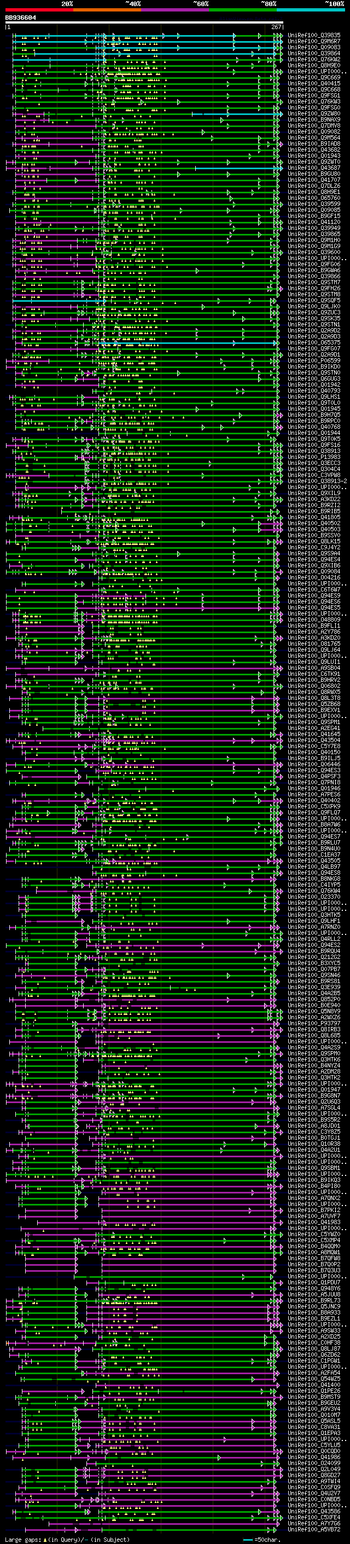Open hit UniRef100_Q8GD27

pos(314,1475)
